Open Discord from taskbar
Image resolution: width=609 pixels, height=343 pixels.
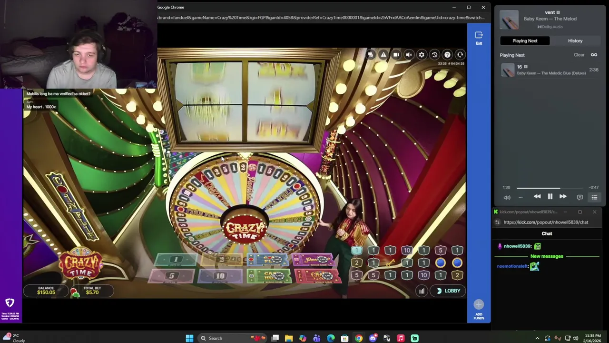(373, 338)
